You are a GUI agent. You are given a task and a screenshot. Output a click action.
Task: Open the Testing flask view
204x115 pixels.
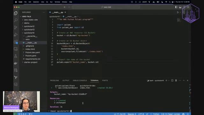[x=16, y=56]
